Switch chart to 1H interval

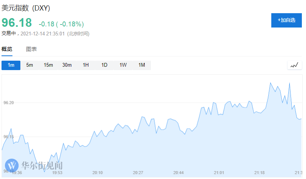86,65
